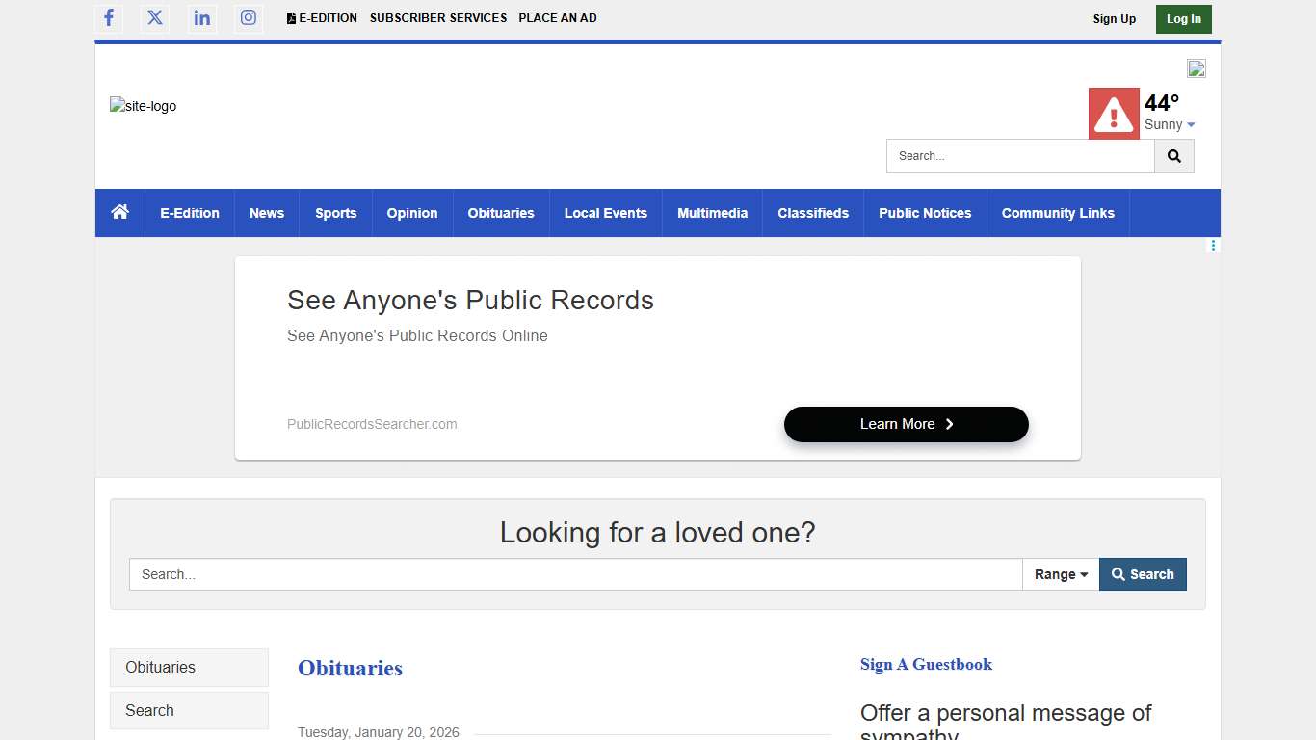Open the Facebook social icon
This screenshot has width=1316, height=740.
pyautogui.click(x=109, y=18)
